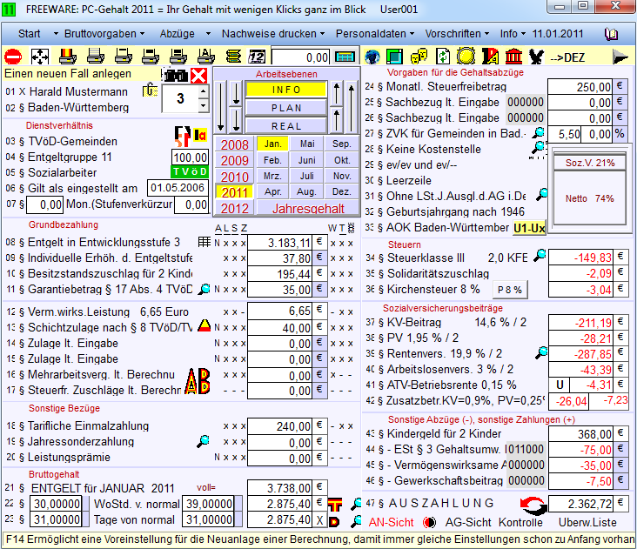Screen dimensions: 637x549
Task: Click the red X delete case icon
Action: pos(198,75)
